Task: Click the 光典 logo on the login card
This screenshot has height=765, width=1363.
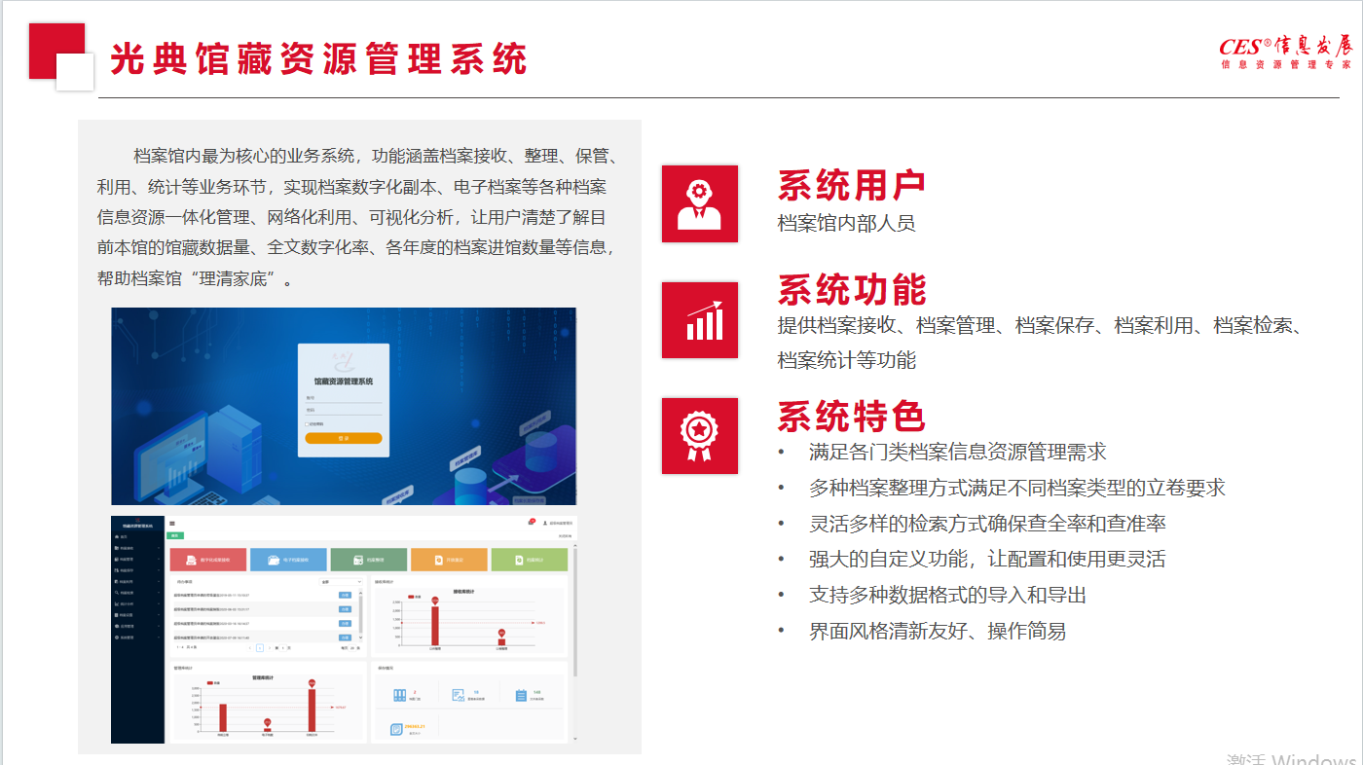Action: [343, 361]
